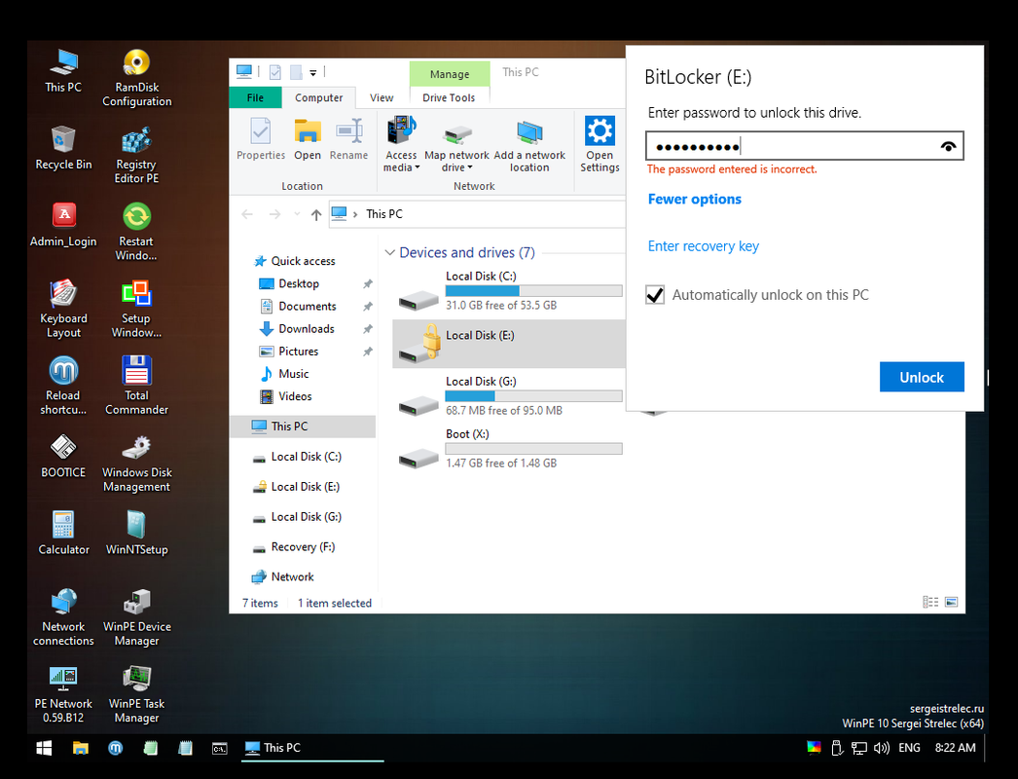Select locked Local Disk (E:) drive tile
The height and width of the screenshot is (779, 1018).
coord(508,344)
